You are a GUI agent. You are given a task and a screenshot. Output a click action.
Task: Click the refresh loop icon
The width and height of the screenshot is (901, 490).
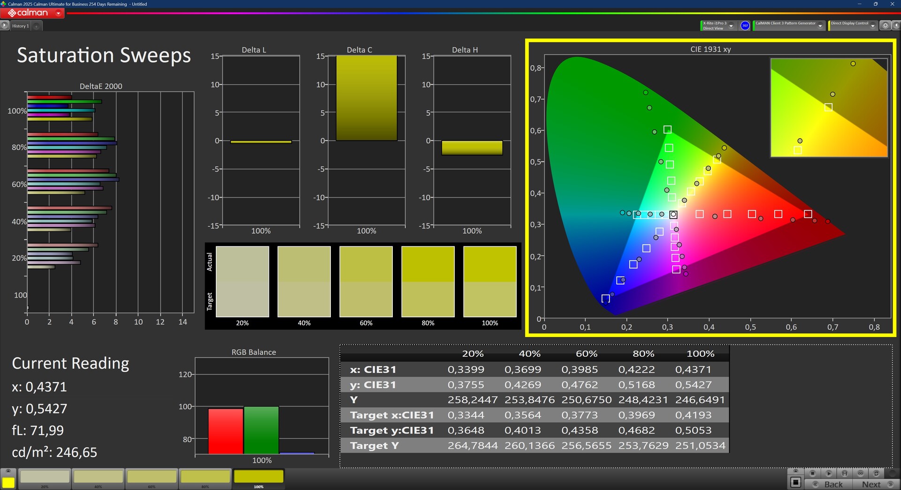876,473
